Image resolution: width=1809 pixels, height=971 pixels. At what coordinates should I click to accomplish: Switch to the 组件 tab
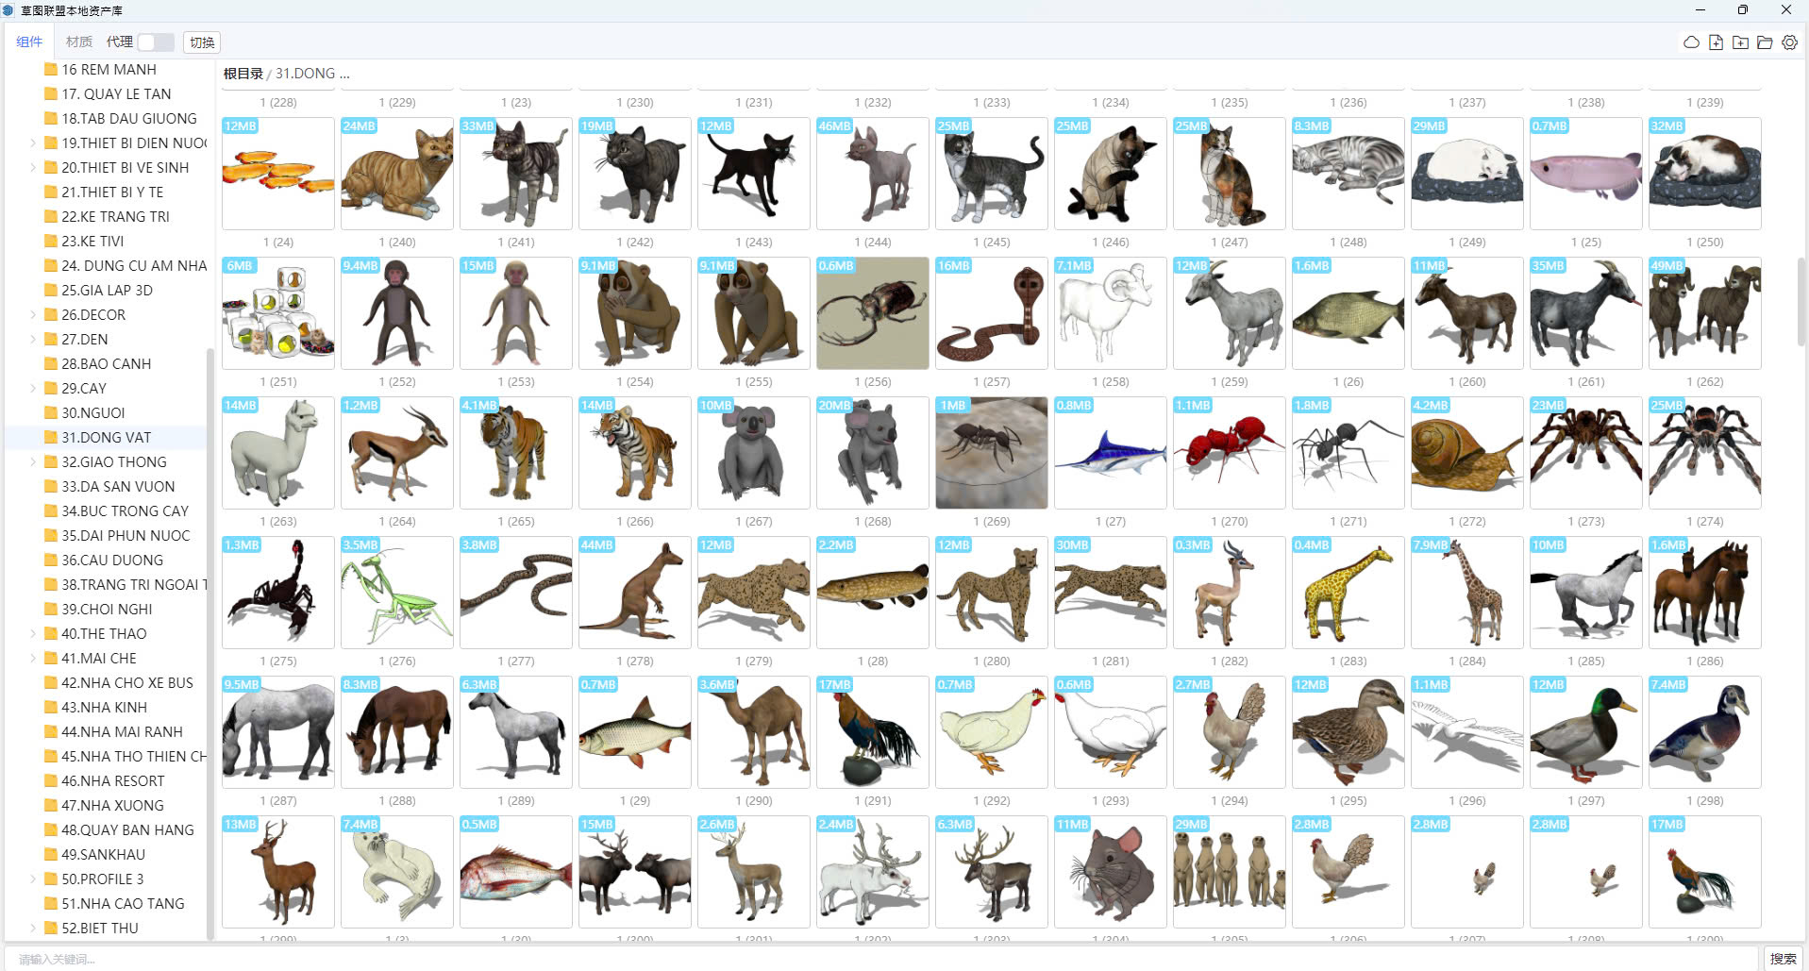pyautogui.click(x=29, y=42)
